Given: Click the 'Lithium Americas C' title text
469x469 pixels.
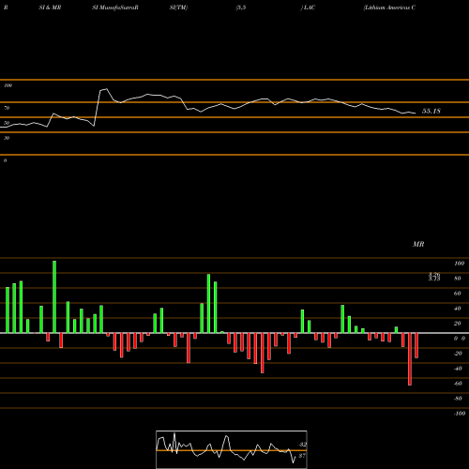Looking at the screenshot, I should 389,8.
